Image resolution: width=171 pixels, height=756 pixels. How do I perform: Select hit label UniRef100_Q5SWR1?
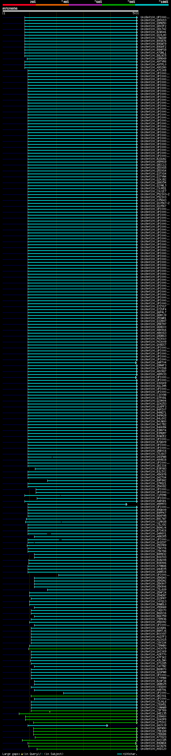[153, 318]
